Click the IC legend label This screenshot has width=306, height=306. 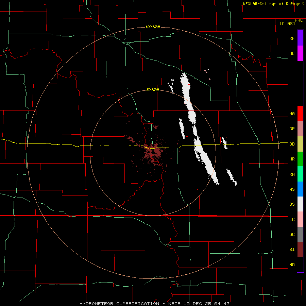tap(292, 219)
